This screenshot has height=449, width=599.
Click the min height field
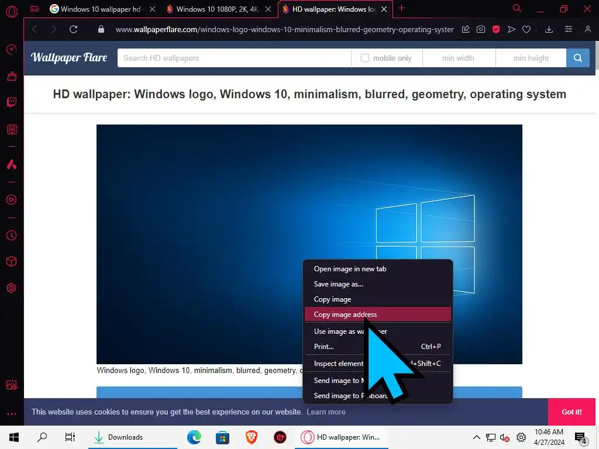pyautogui.click(x=531, y=58)
